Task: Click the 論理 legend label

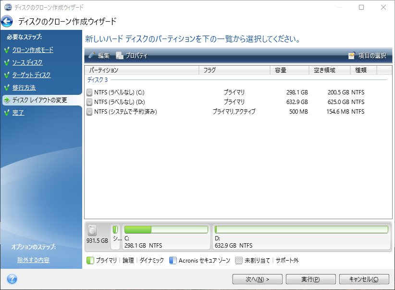Action: pyautogui.click(x=128, y=261)
